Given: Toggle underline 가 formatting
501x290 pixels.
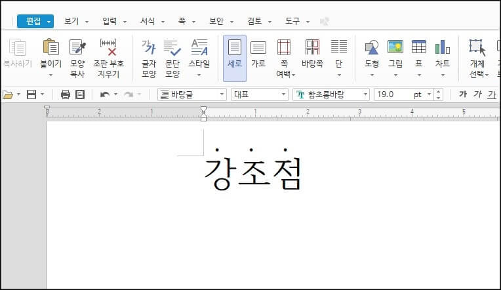Looking at the screenshot, I should click(492, 94).
